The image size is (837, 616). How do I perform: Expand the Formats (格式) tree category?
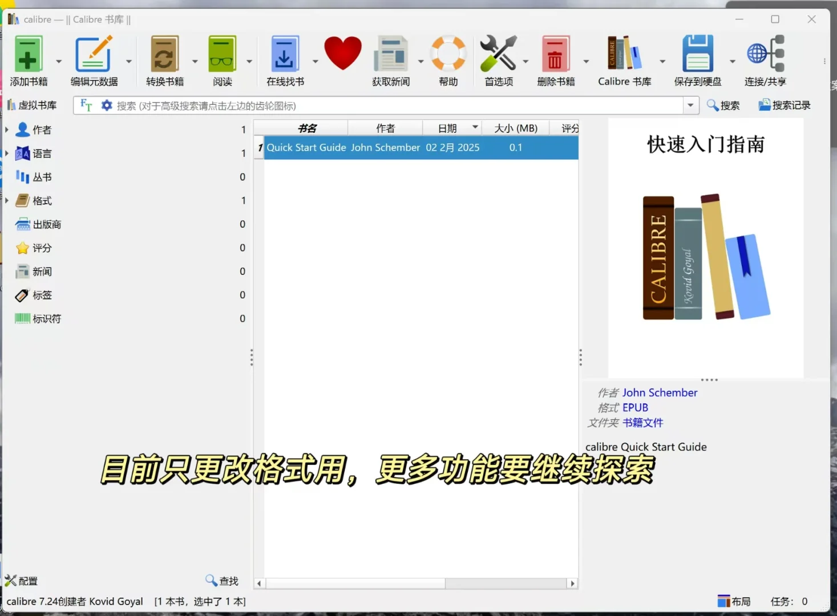click(7, 200)
